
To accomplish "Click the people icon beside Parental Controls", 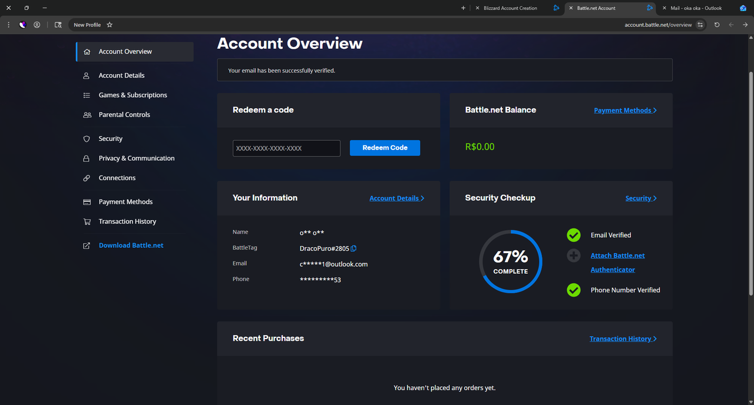I will pyautogui.click(x=87, y=115).
